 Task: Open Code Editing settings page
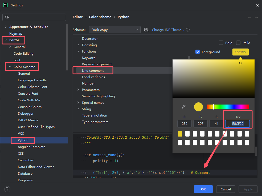(x=23, y=54)
